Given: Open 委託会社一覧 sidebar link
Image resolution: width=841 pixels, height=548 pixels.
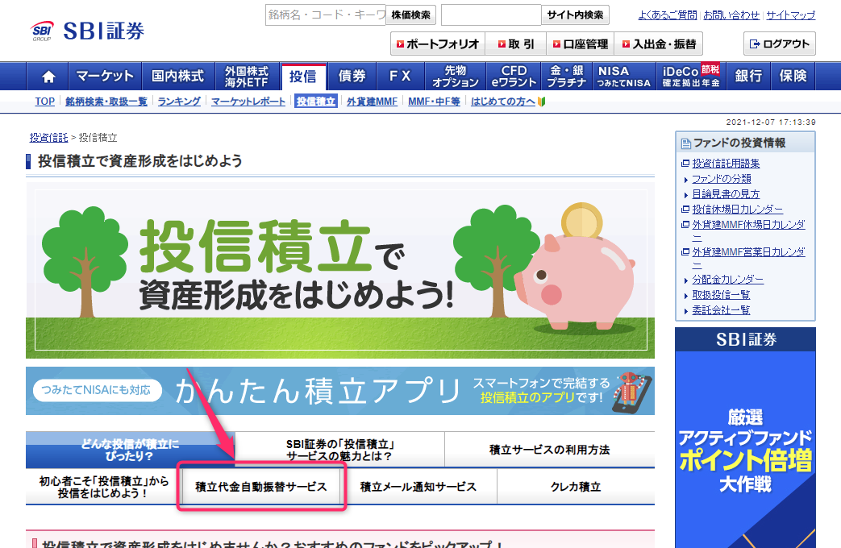Looking at the screenshot, I should [721, 310].
